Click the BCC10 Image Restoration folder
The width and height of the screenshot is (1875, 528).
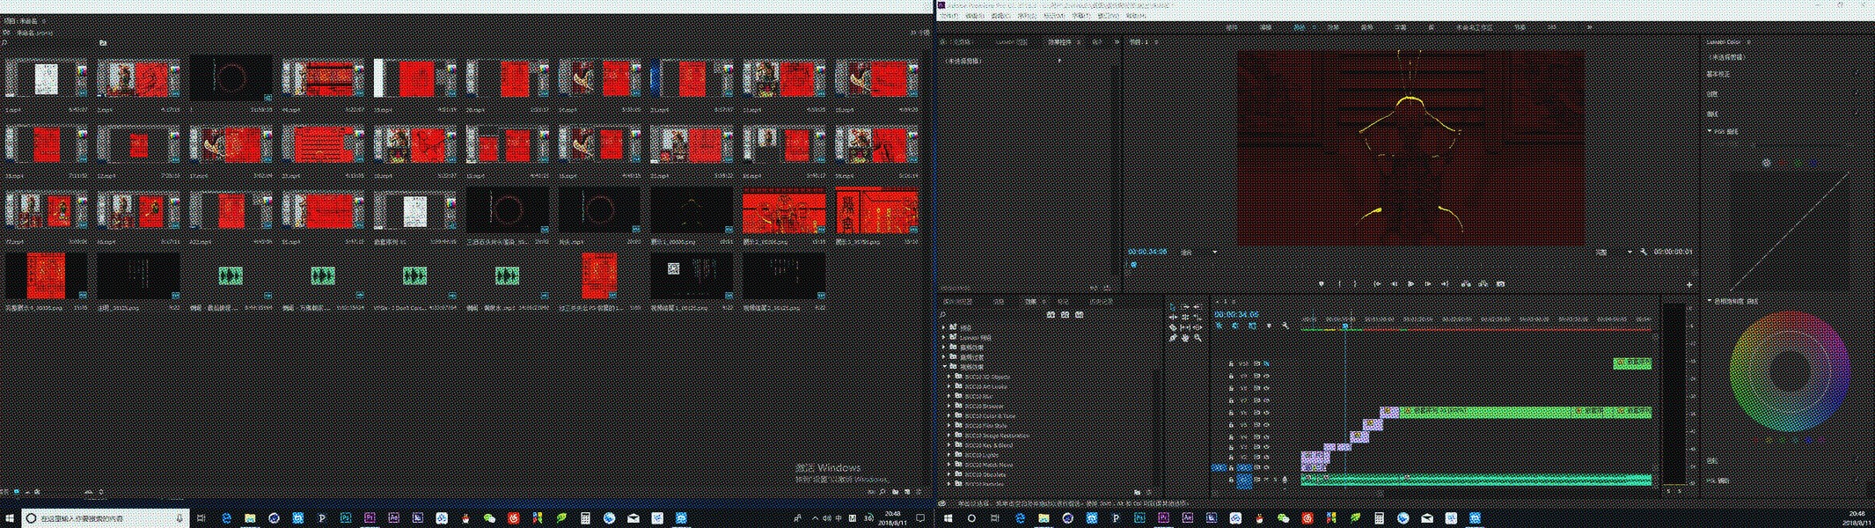(x=997, y=435)
